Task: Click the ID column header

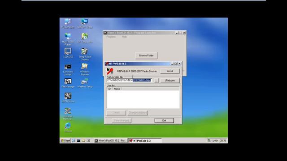Action: (109, 89)
